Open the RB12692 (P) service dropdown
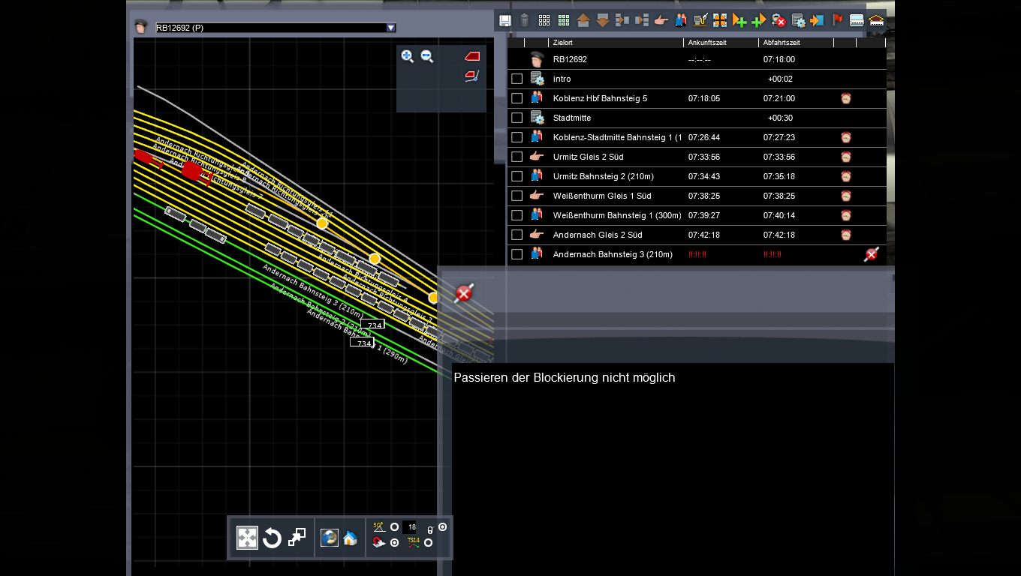Image resolution: width=1021 pixels, height=576 pixels. point(390,28)
